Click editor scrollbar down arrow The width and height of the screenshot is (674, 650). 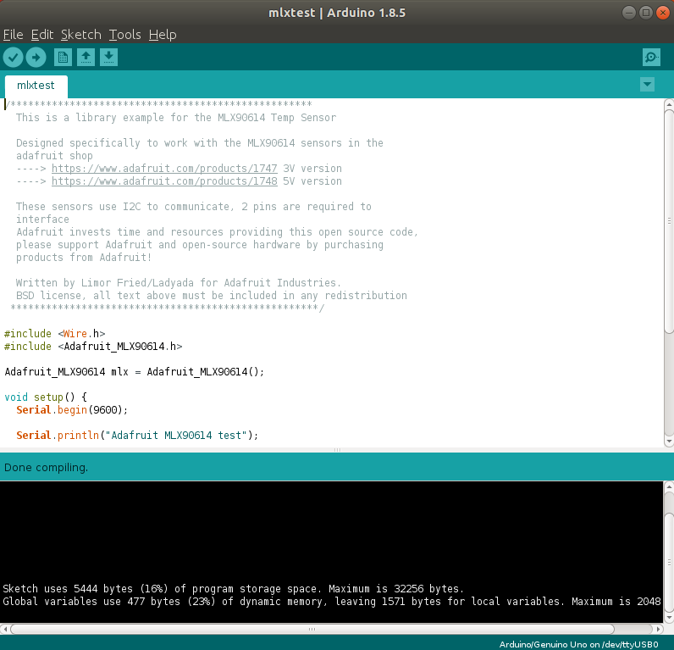point(669,442)
